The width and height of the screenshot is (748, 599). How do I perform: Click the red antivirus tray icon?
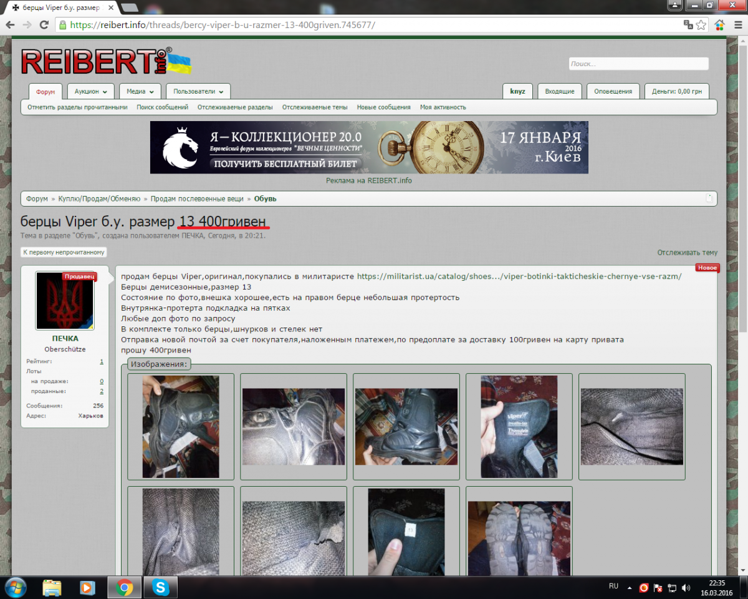(x=644, y=588)
